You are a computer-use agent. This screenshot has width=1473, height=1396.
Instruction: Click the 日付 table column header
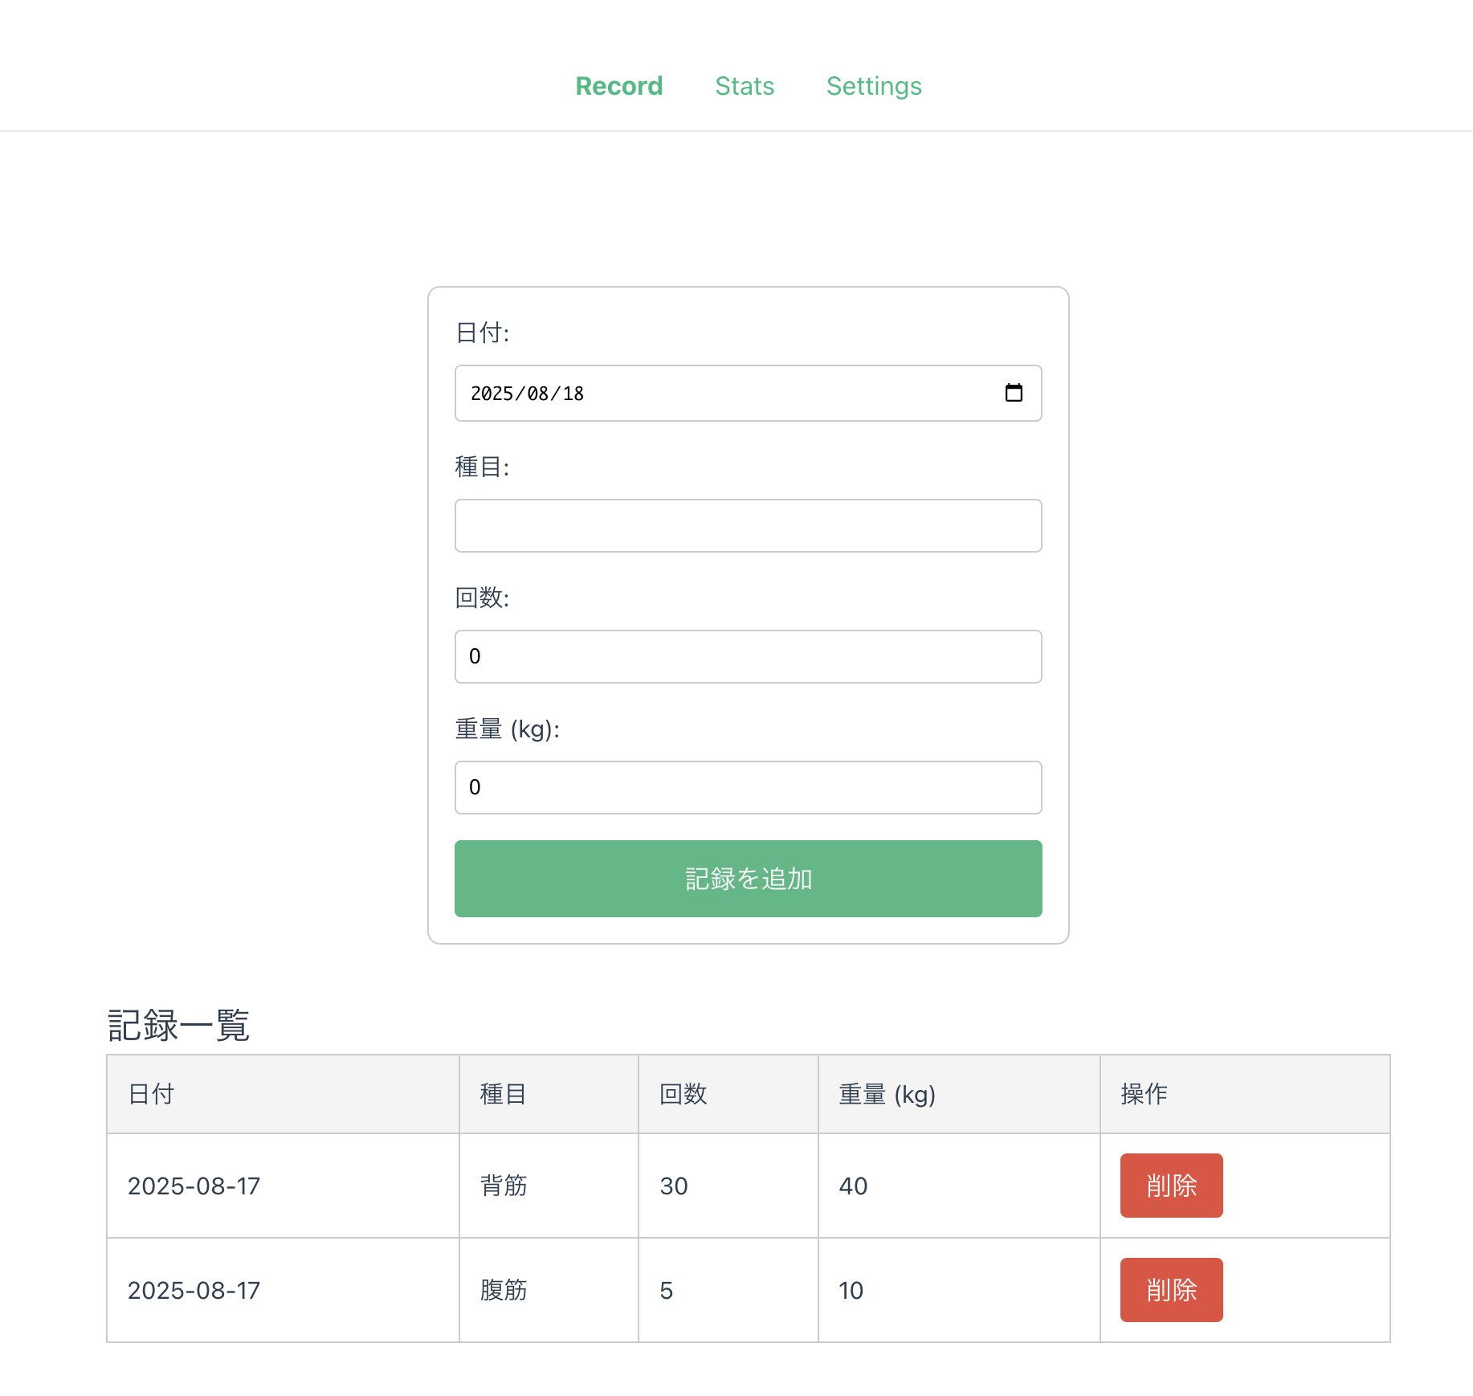coord(151,1094)
